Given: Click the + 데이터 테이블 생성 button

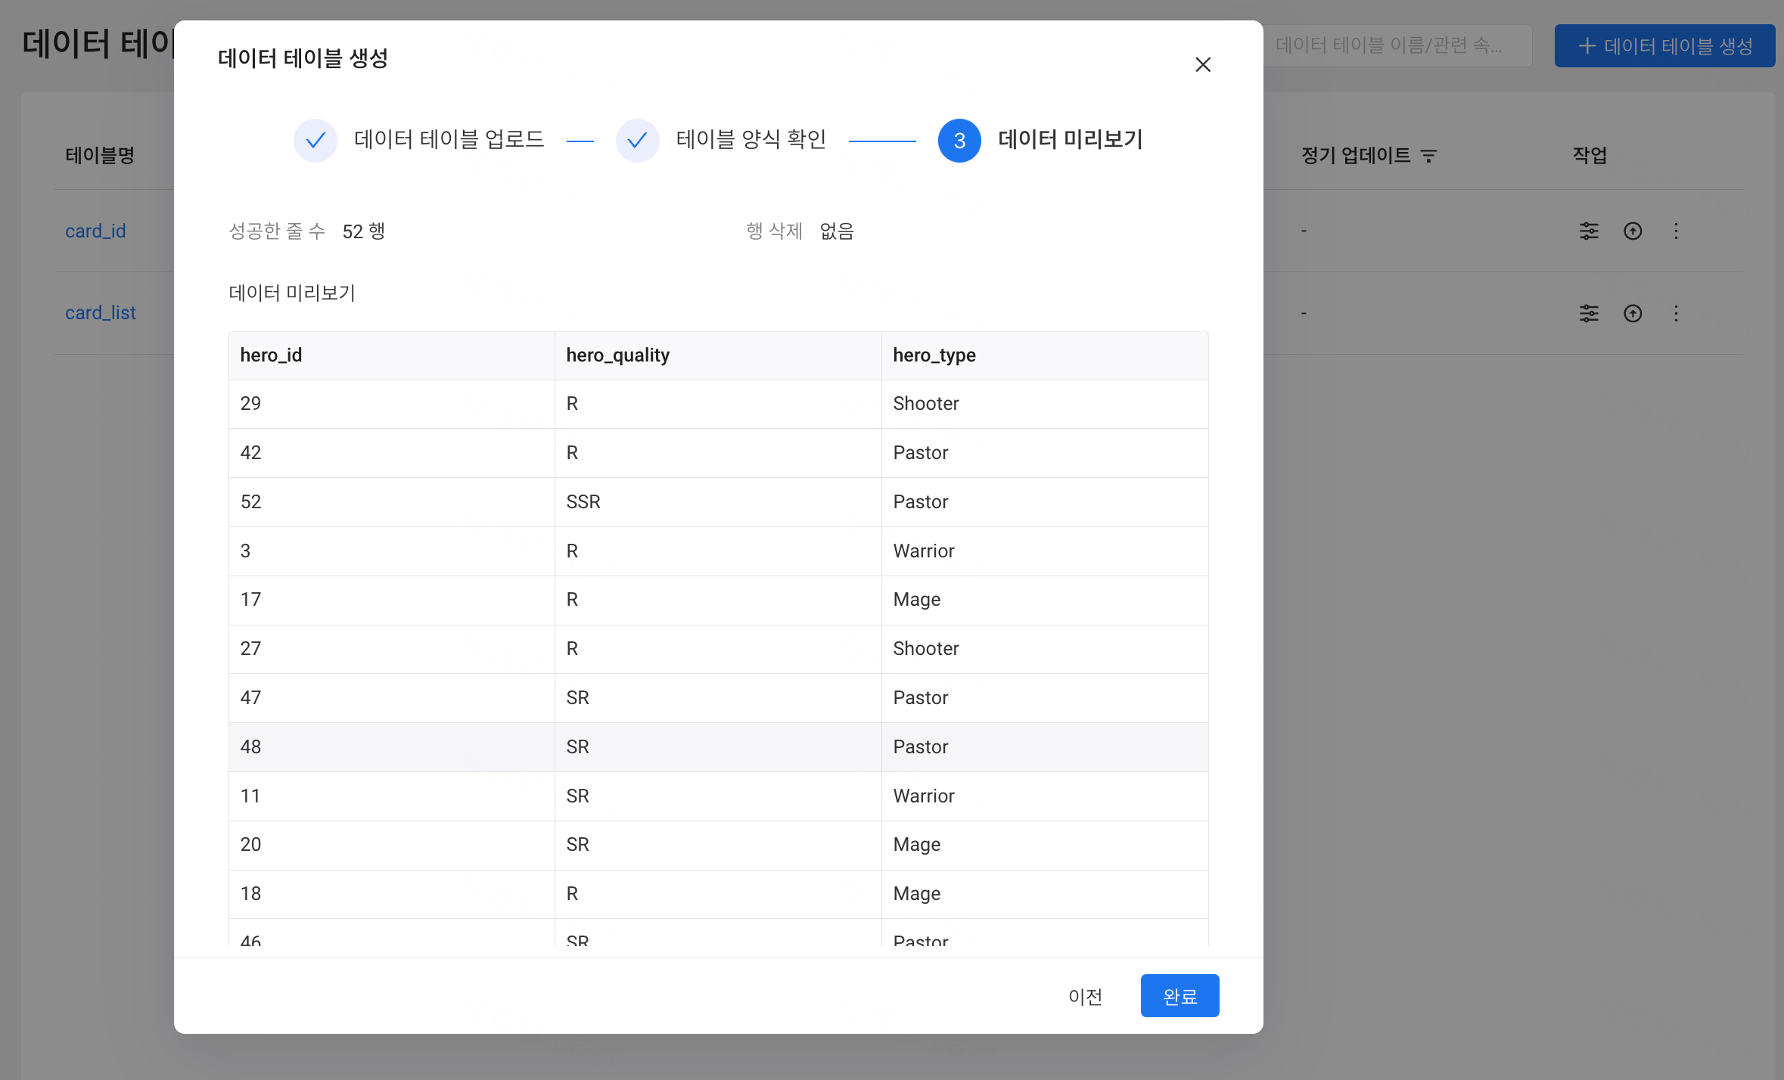Looking at the screenshot, I should [1664, 45].
